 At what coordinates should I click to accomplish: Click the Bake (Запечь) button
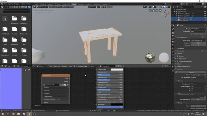coord(191,72)
